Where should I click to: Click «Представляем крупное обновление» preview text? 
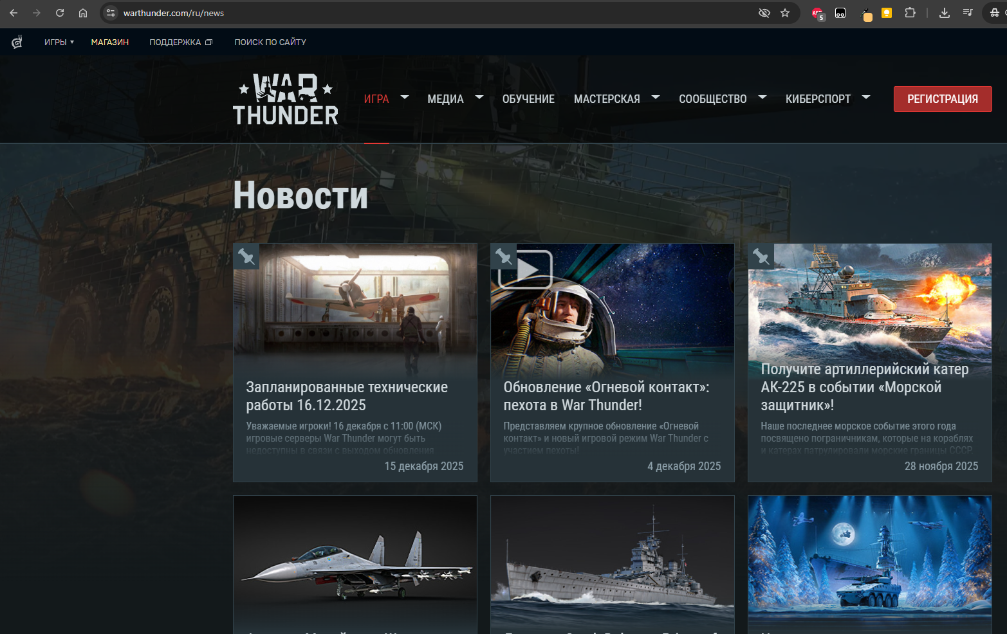pyautogui.click(x=605, y=437)
